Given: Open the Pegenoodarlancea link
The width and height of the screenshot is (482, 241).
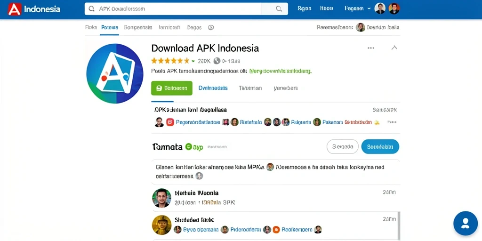Looking at the screenshot, I should pyautogui.click(x=198, y=122).
